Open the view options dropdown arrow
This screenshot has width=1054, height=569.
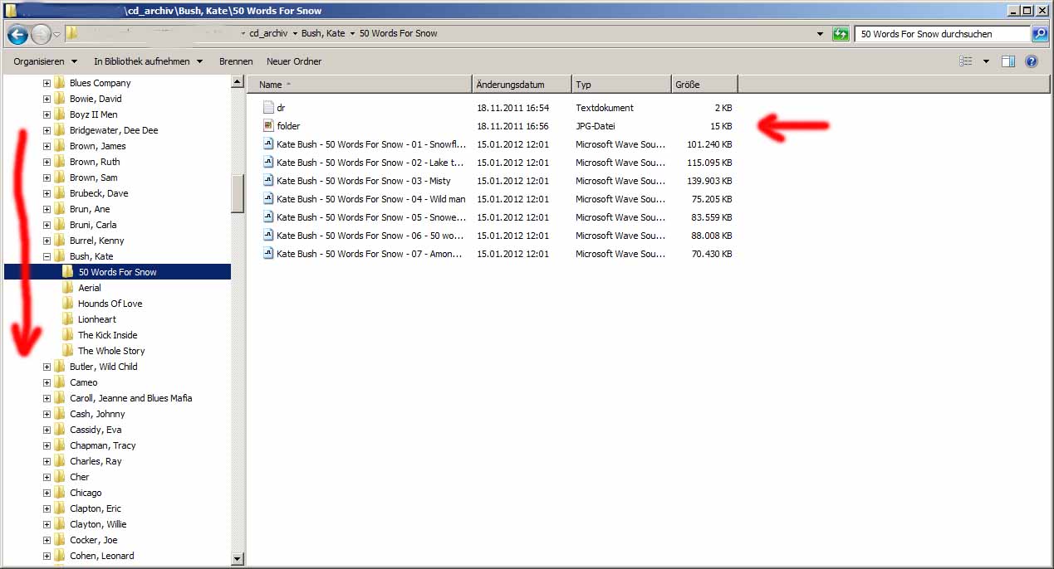pyautogui.click(x=986, y=61)
